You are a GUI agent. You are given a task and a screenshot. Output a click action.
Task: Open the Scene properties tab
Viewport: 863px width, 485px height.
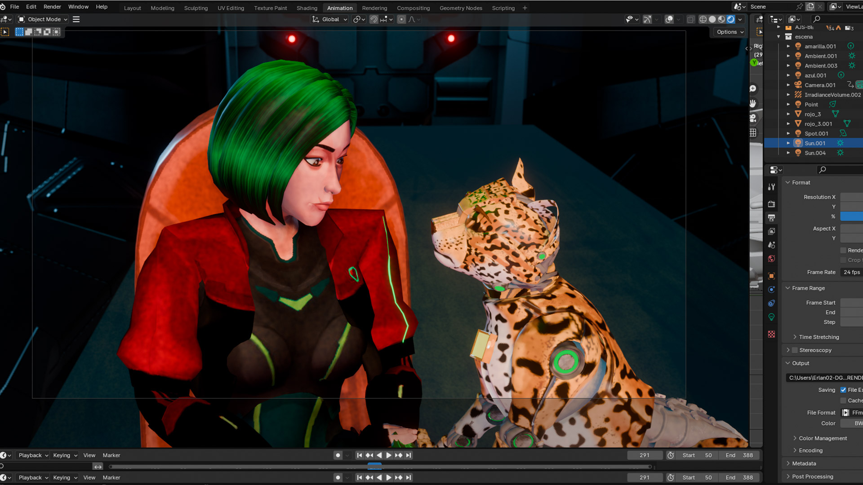pyautogui.click(x=771, y=245)
